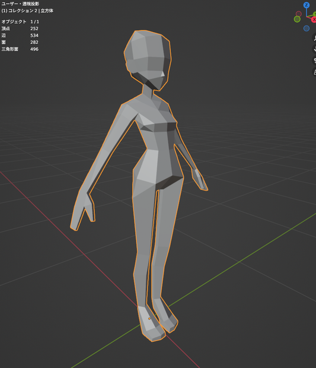Click the ユーザー・透視投影 view label
The width and height of the screenshot is (316, 368).
tap(20, 4)
